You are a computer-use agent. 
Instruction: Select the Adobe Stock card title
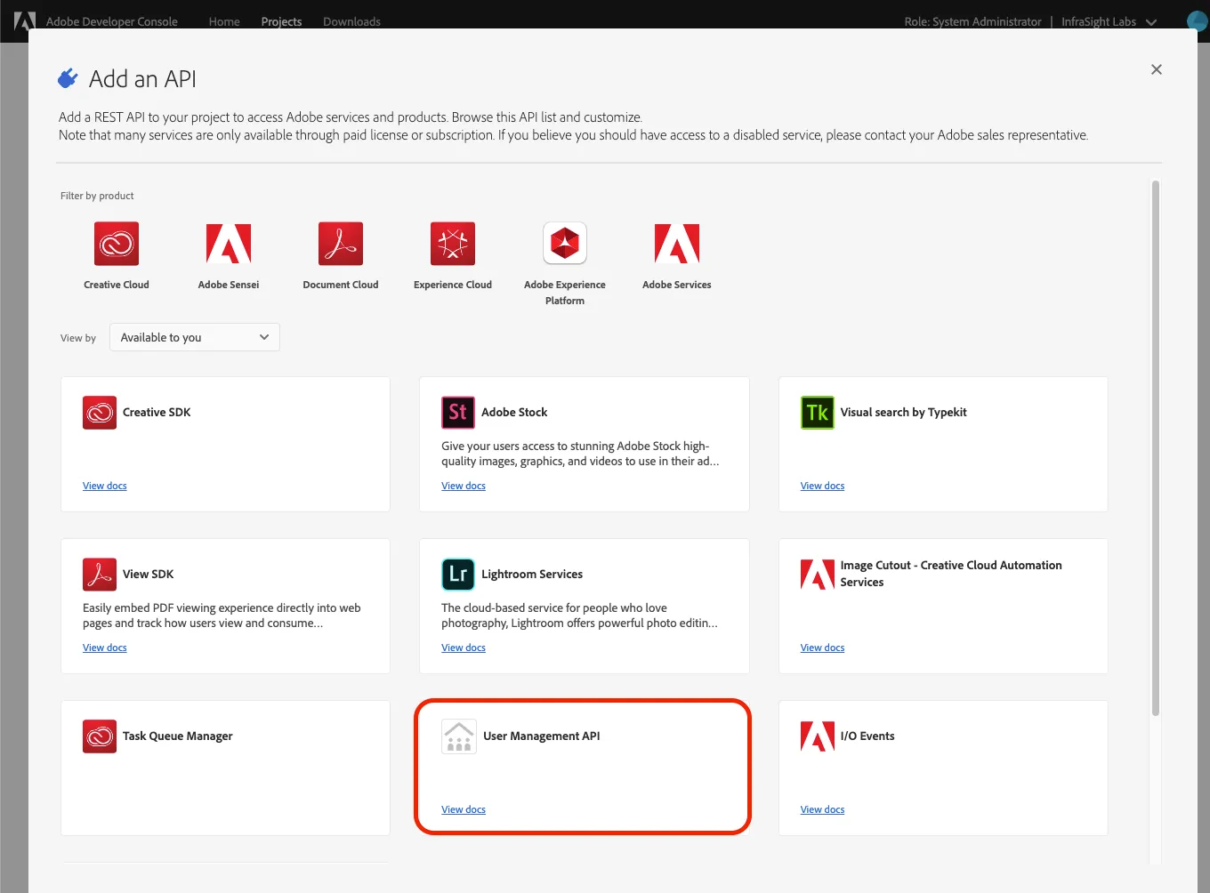pos(514,413)
